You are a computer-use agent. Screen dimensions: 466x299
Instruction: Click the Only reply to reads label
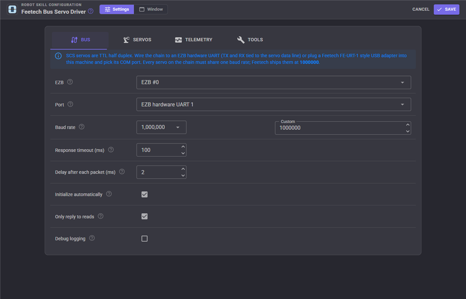(74, 217)
